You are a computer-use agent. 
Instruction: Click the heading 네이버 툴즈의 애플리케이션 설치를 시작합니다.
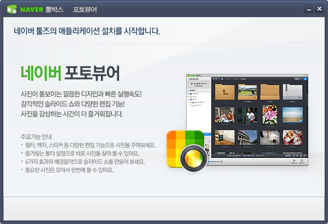(x=87, y=31)
